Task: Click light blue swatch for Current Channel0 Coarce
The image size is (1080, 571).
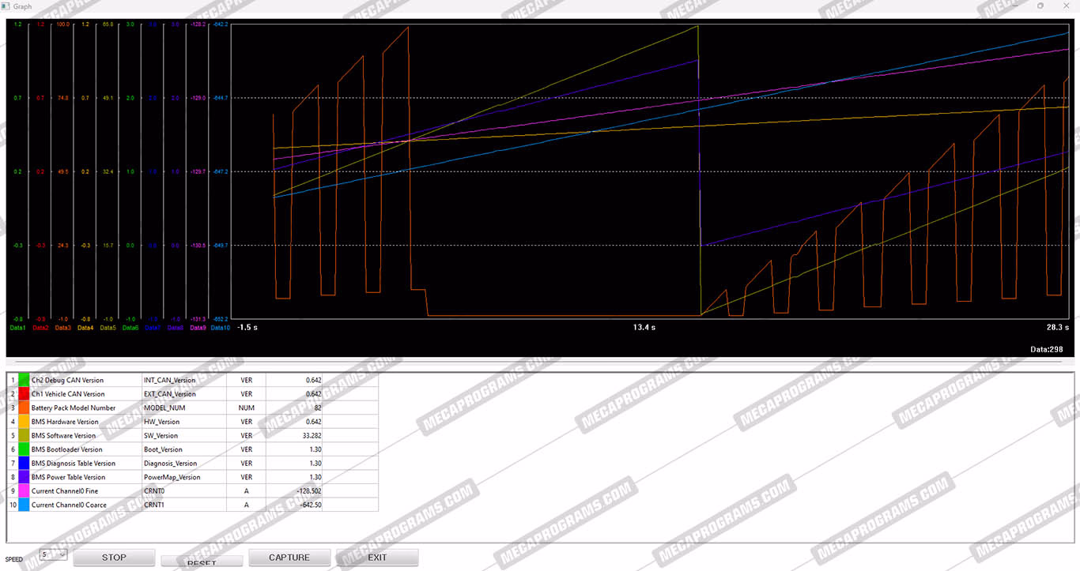Action: 24,505
